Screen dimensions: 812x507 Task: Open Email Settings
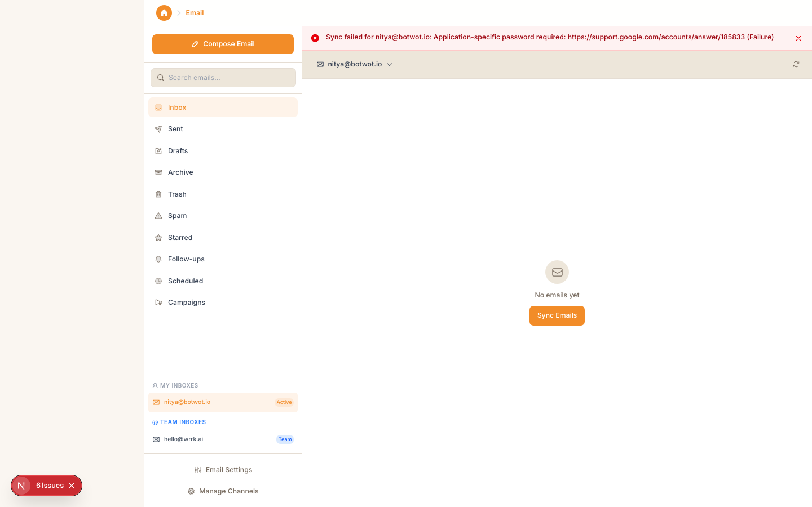223,470
